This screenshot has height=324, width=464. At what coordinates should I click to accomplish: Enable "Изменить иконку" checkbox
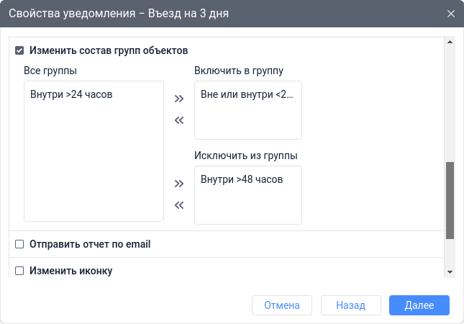click(20, 271)
